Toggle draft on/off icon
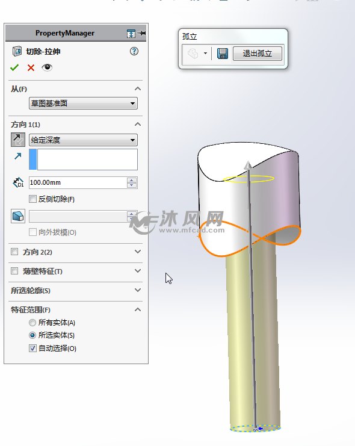 [x=18, y=216]
